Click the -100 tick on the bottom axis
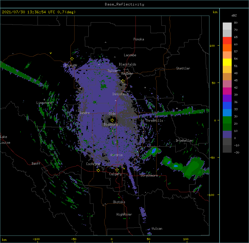Screen dimensions: 249x243 [36, 239]
